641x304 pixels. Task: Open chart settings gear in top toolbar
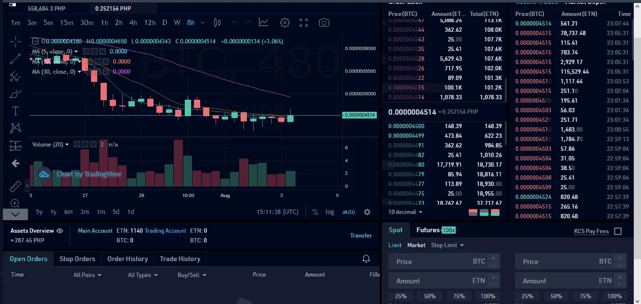pos(285,23)
